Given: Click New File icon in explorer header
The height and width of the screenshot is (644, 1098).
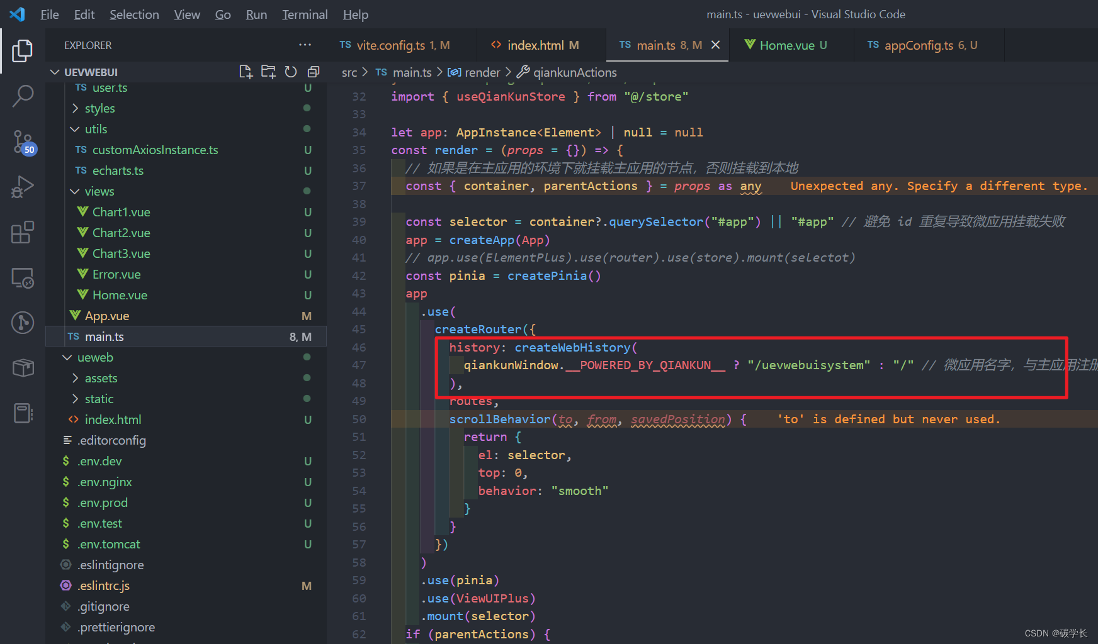Looking at the screenshot, I should (x=246, y=72).
